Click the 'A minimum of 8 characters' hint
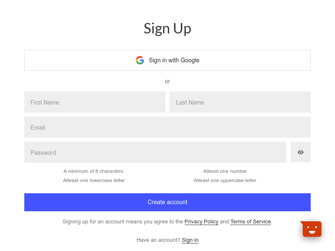This screenshot has height=251, width=335. (x=94, y=171)
